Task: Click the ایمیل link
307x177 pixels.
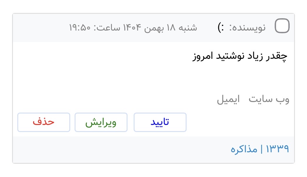Action: (x=228, y=100)
